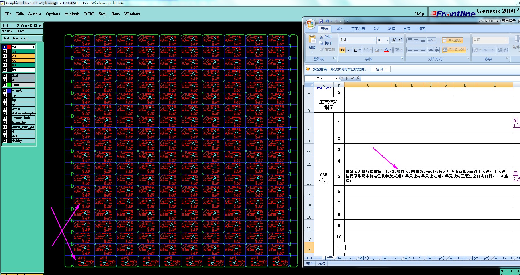The width and height of the screenshot is (520, 275).
Task: Expand the font color dropdown arrow
Action: point(391,50)
